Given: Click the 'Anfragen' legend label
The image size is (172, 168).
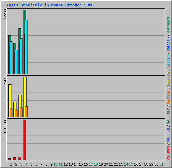Looking at the screenshot, I should [x=168, y=25].
